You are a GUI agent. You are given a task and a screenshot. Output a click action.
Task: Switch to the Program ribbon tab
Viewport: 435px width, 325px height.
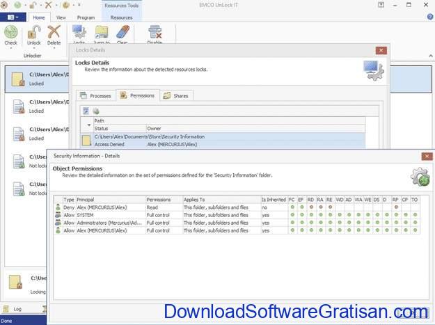coord(86,17)
